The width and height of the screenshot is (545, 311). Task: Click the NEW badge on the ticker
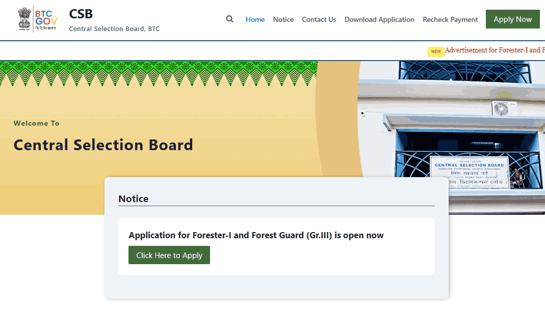(x=435, y=51)
